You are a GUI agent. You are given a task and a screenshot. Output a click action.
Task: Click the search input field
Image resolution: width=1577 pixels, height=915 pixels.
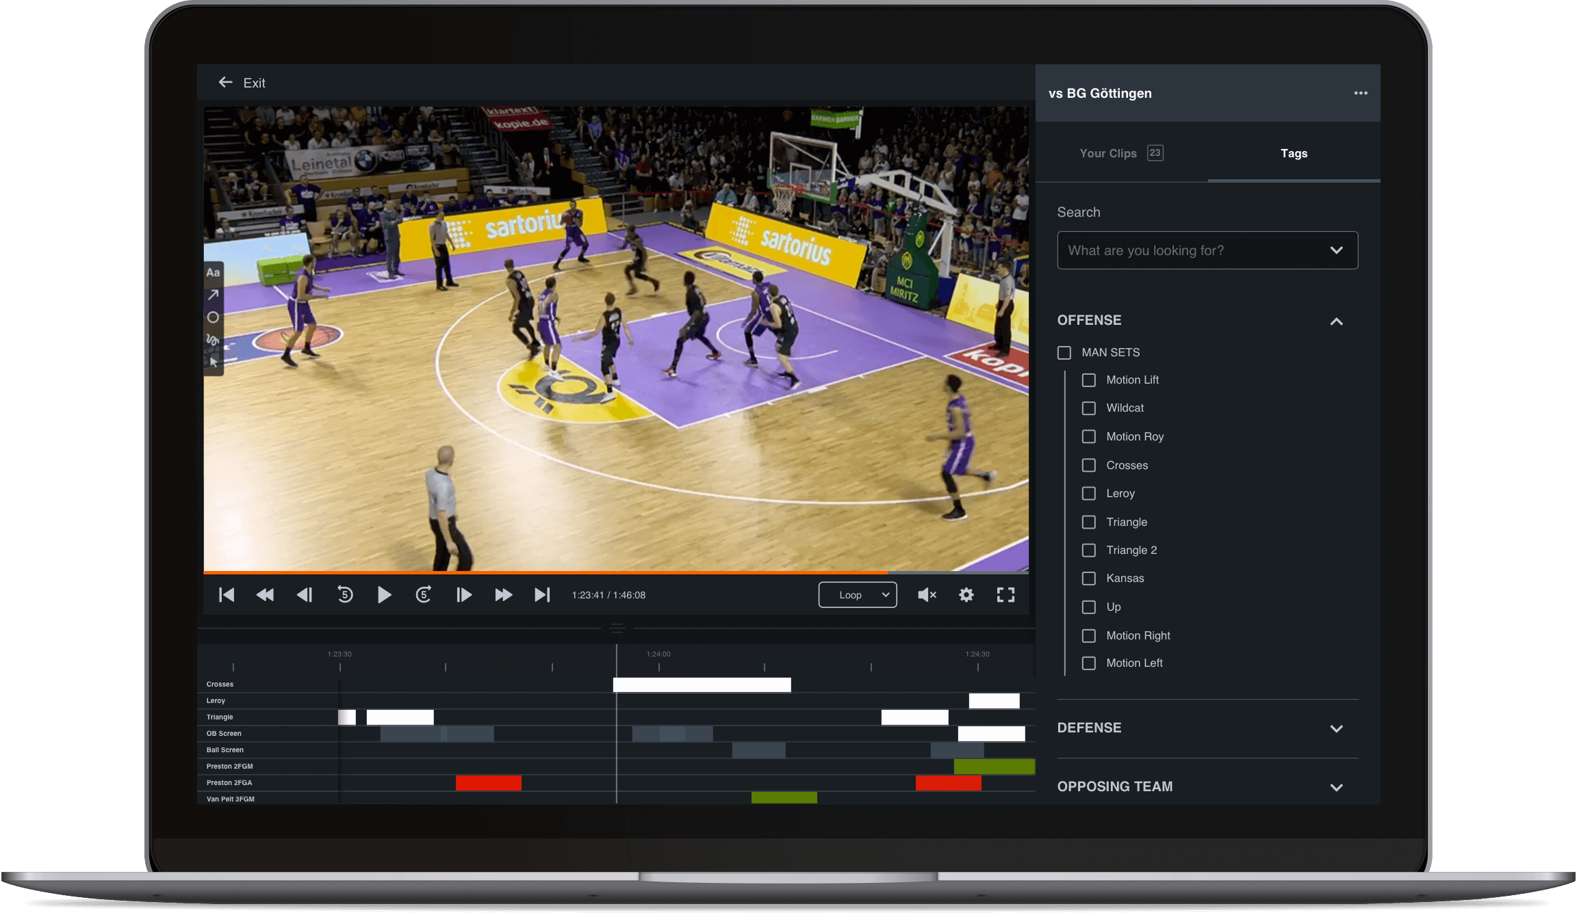pyautogui.click(x=1208, y=250)
